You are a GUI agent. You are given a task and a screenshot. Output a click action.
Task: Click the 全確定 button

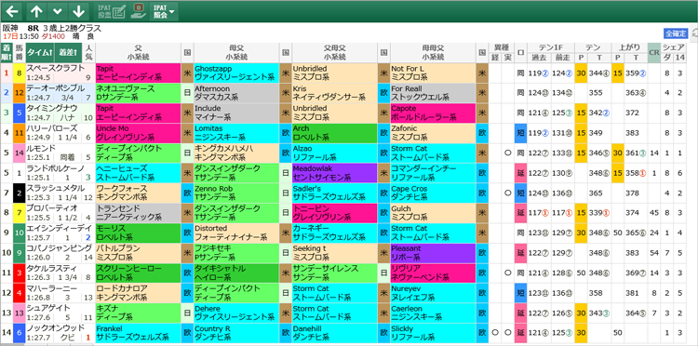(676, 33)
